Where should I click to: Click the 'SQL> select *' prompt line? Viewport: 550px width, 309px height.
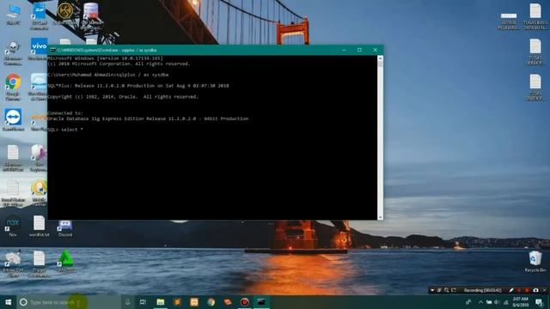[65, 130]
